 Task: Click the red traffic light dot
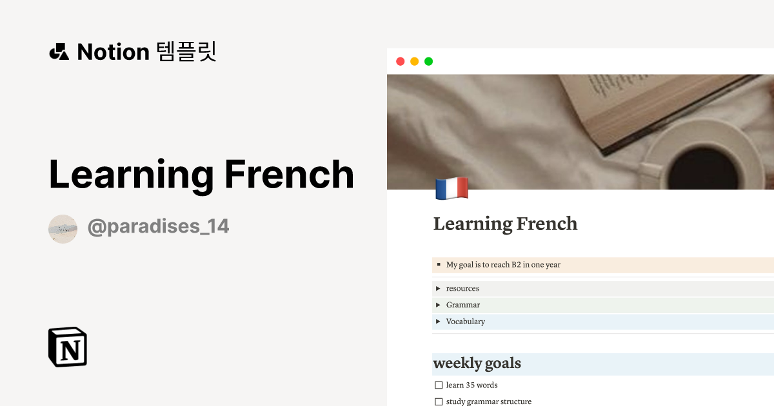(x=401, y=61)
